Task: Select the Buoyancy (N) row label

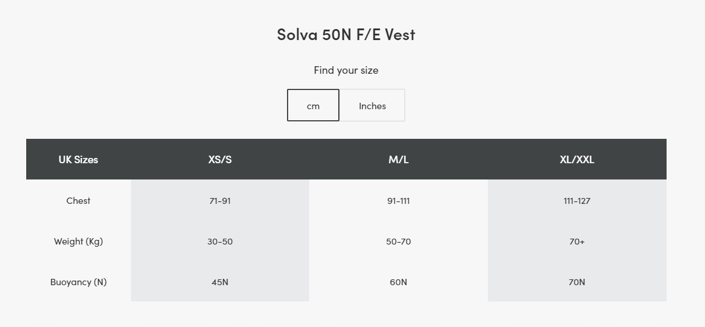Action: (x=78, y=282)
